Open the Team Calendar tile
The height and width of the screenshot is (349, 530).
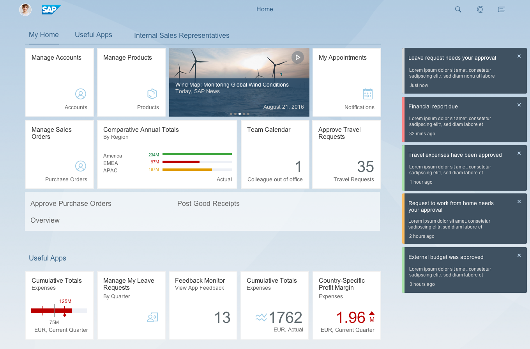click(x=275, y=154)
